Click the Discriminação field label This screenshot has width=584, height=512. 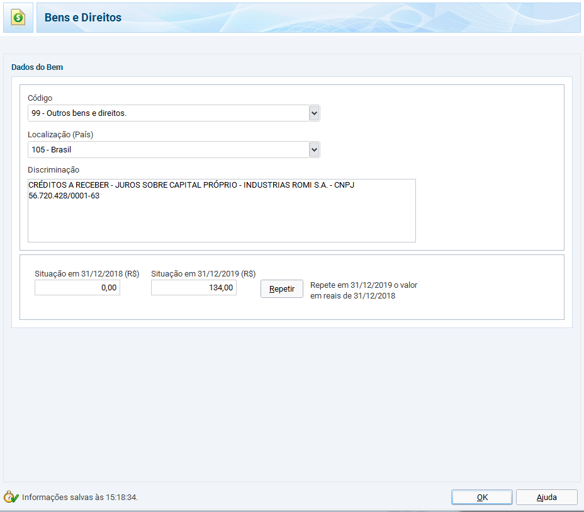click(53, 170)
